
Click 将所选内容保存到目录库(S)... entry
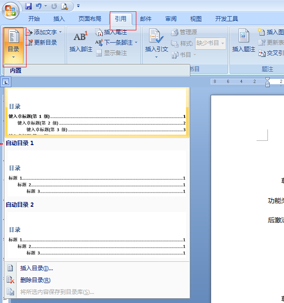pos(97,292)
